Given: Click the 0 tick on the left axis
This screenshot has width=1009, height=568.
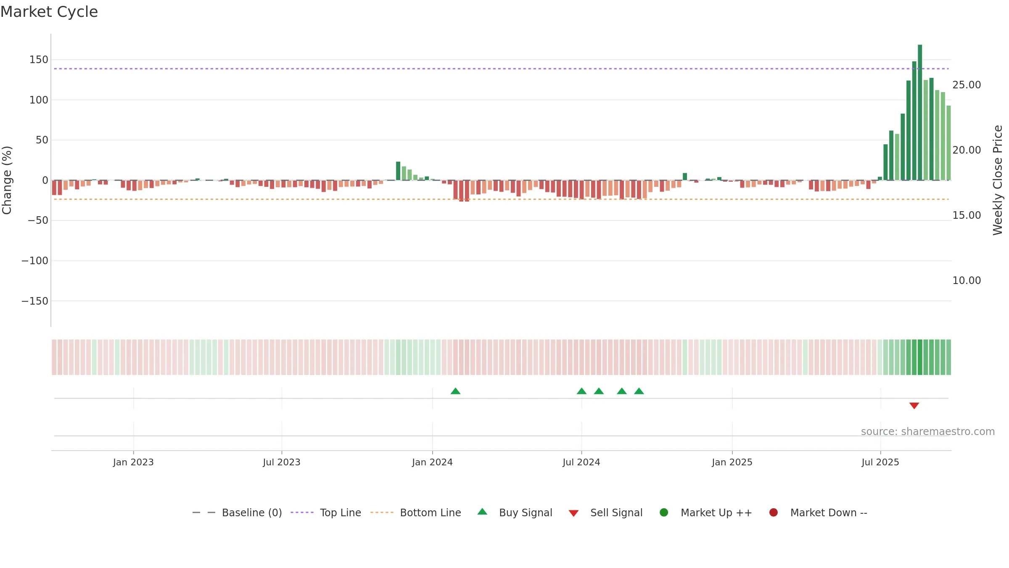Looking at the screenshot, I should click(45, 180).
